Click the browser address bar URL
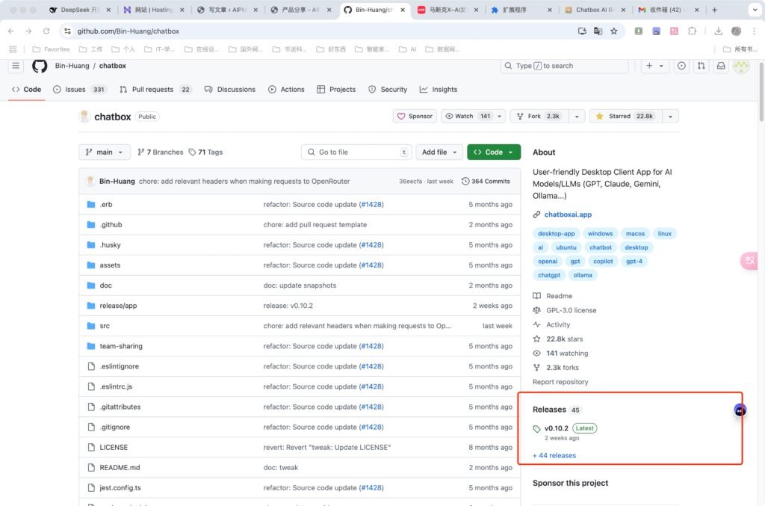This screenshot has width=765, height=506. [128, 31]
